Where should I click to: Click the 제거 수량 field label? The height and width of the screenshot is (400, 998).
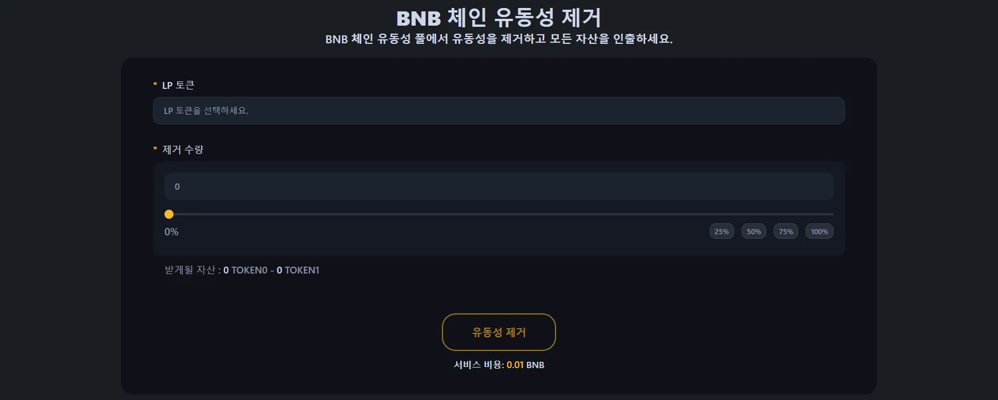[x=183, y=150]
